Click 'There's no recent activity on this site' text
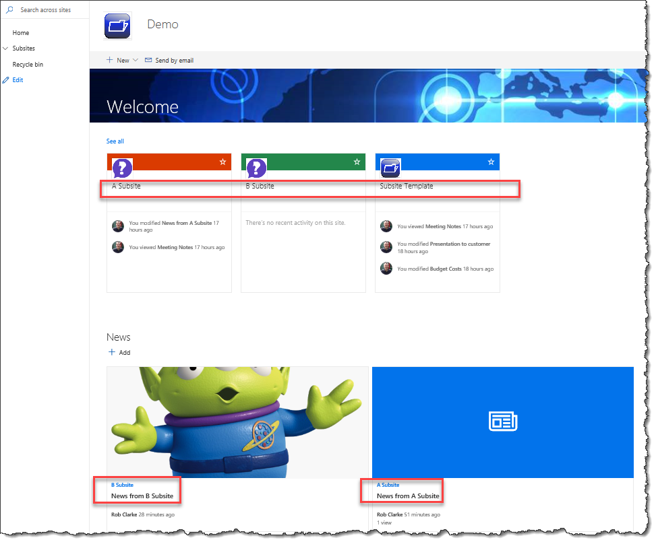This screenshot has height=542, width=656. tap(295, 223)
